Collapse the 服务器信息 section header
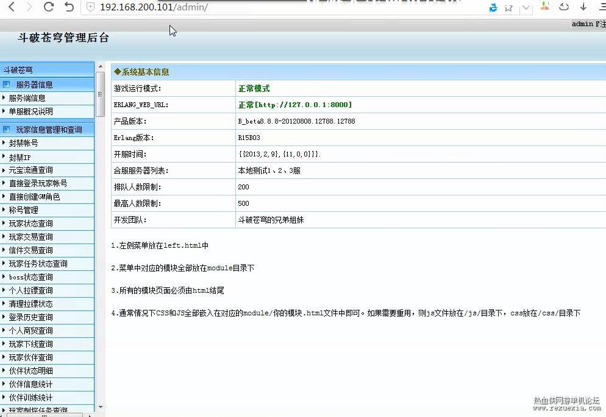Image resolution: width=606 pixels, height=417 pixels. coord(47,85)
